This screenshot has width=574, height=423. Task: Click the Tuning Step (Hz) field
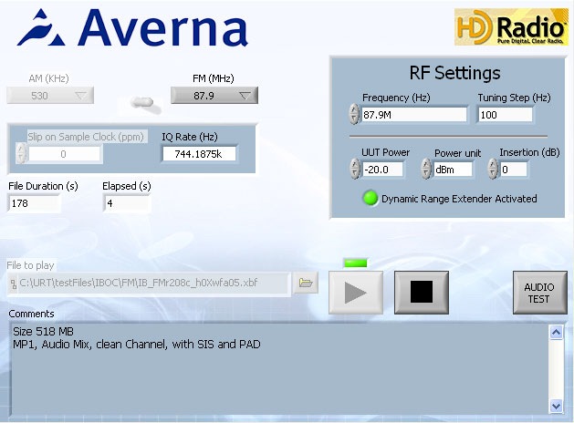coord(506,115)
